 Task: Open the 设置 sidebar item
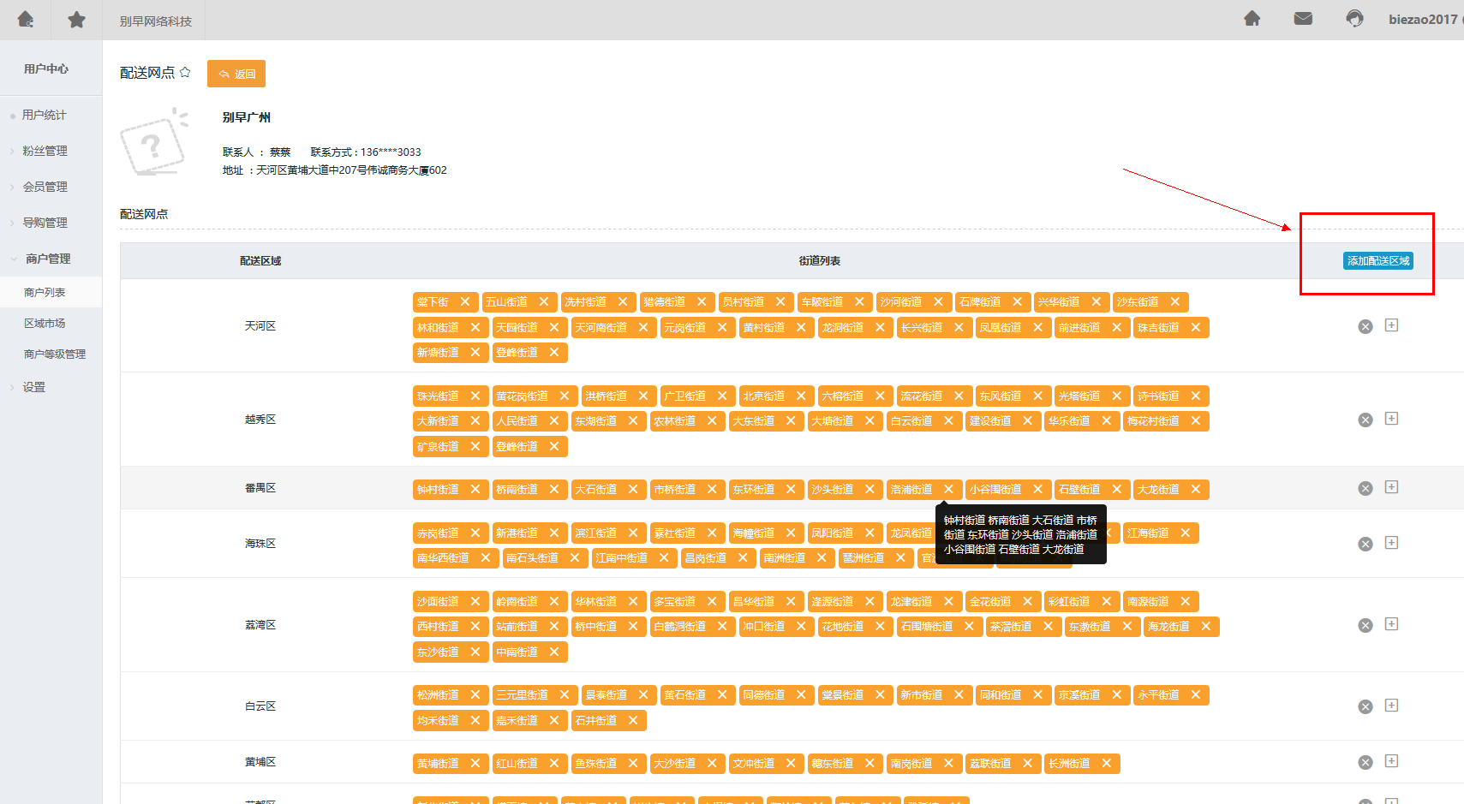pyautogui.click(x=34, y=388)
